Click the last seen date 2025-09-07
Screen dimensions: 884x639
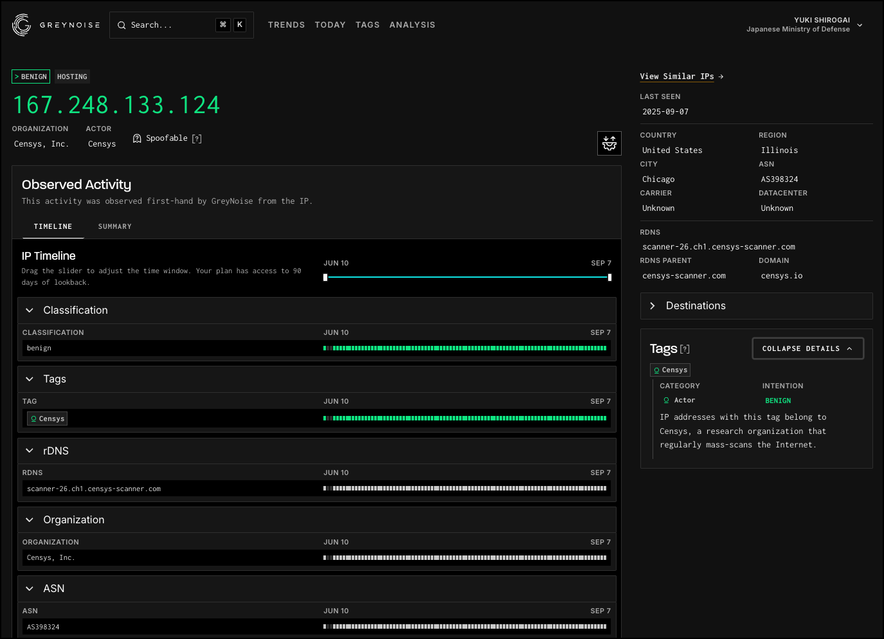665,112
